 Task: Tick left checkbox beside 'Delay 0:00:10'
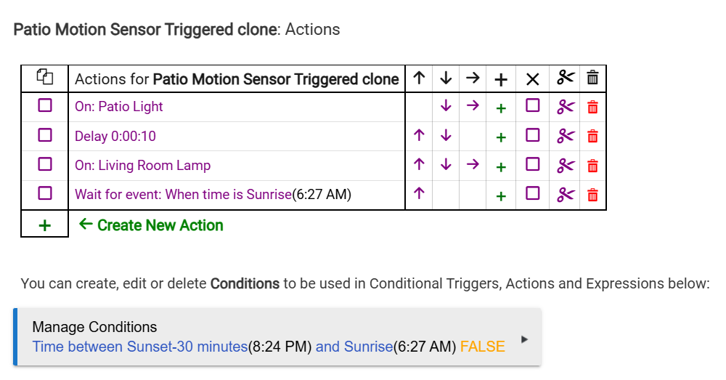[45, 135]
